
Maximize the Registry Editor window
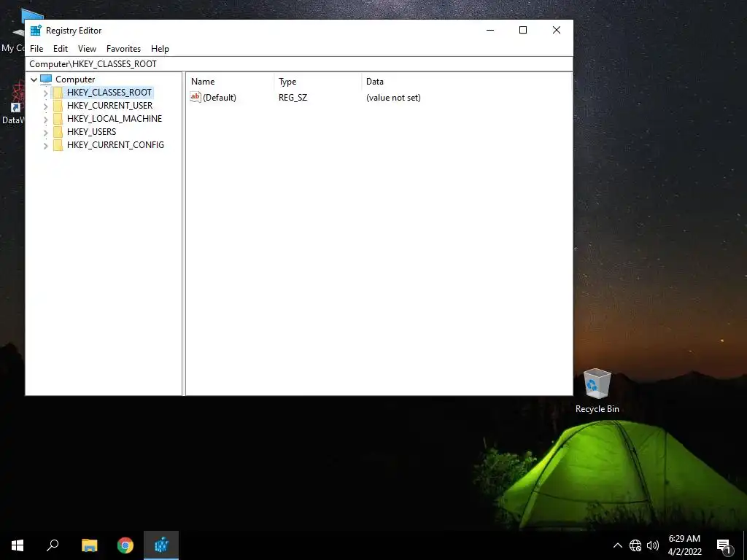[x=523, y=30]
